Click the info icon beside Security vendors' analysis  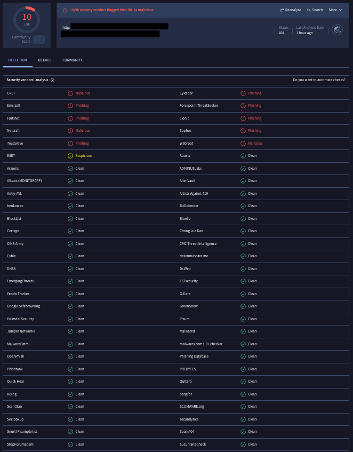coord(52,80)
